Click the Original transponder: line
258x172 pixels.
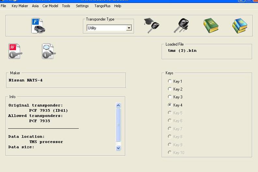pyautogui.click(x=35, y=105)
